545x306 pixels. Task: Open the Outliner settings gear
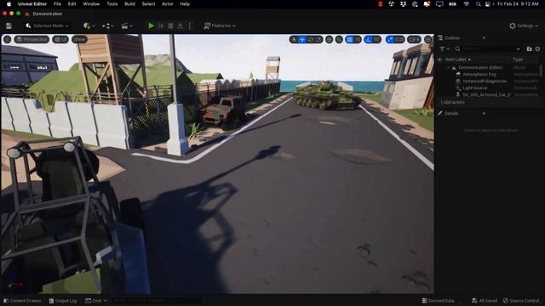click(x=537, y=49)
